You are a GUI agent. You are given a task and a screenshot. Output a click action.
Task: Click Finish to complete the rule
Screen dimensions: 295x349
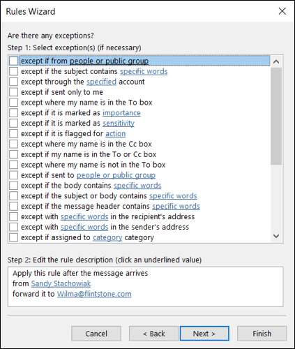(x=262, y=334)
